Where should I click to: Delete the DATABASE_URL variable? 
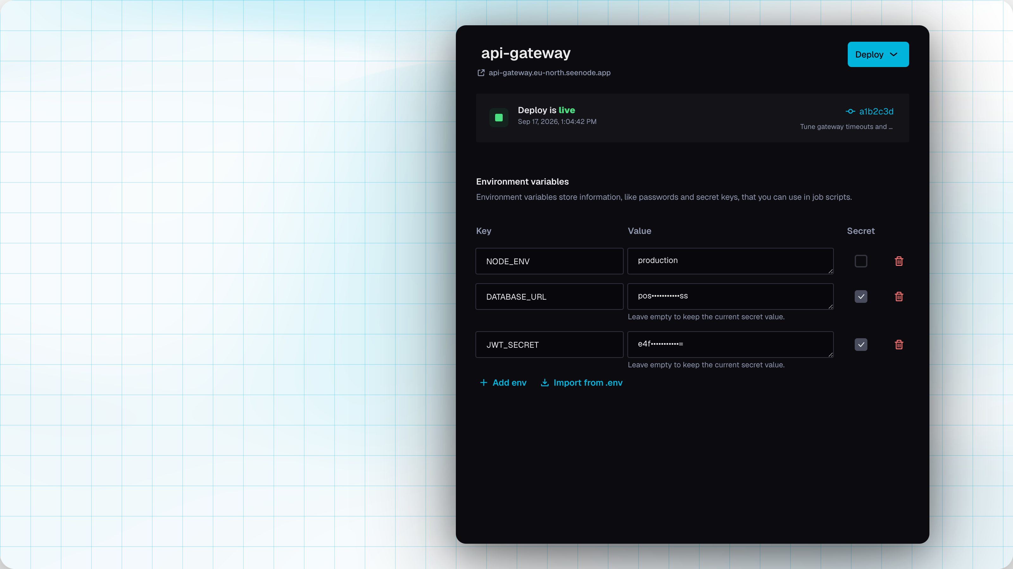(899, 297)
